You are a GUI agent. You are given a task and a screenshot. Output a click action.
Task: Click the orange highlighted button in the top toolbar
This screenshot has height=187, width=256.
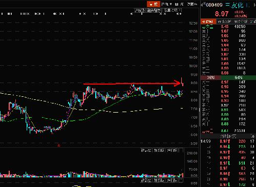(154, 4)
